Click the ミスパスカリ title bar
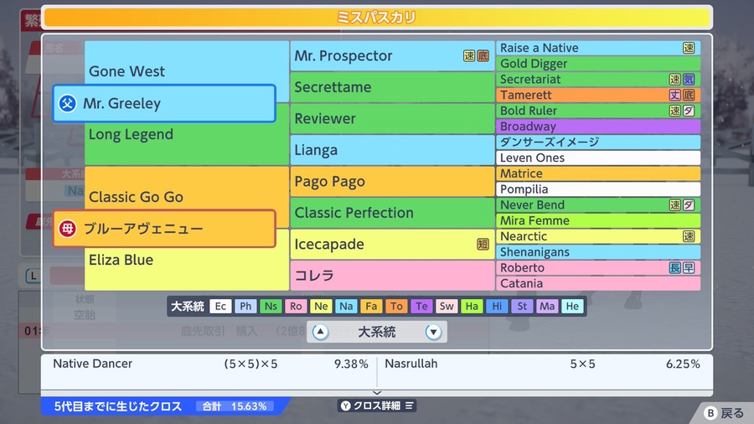Viewport: 754px width, 424px height. tap(377, 18)
